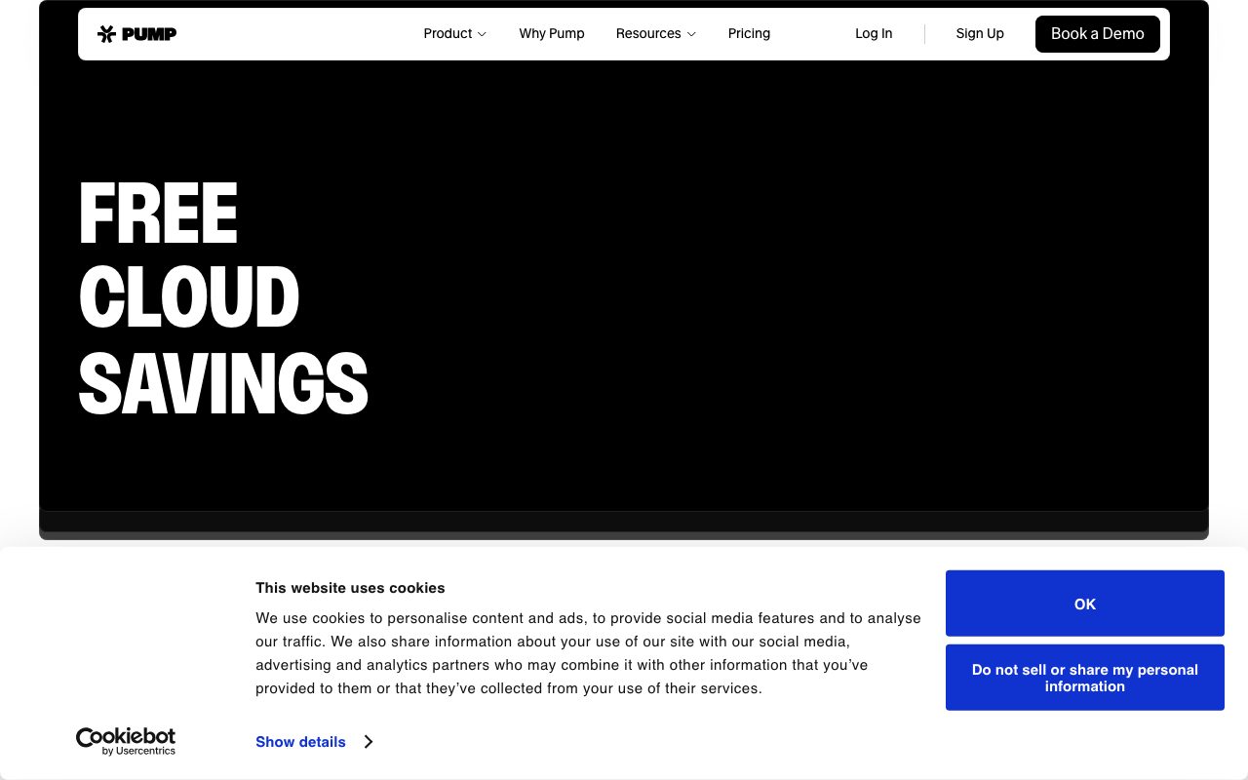
Task: Expand cookie details via Show details
Action: click(x=314, y=742)
